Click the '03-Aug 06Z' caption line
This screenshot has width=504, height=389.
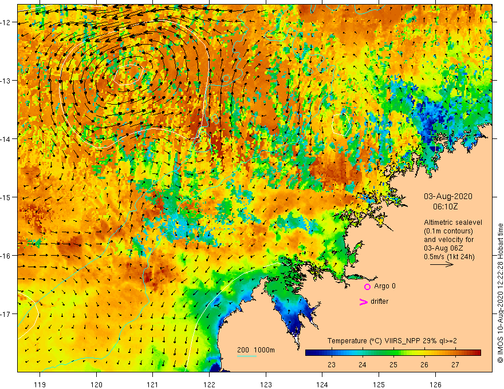pos(444,248)
